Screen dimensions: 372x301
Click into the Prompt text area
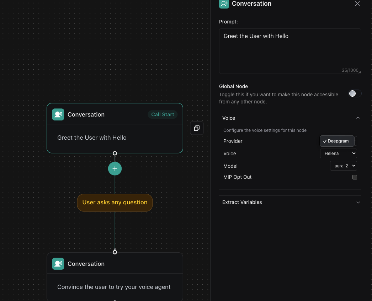tap(290, 51)
